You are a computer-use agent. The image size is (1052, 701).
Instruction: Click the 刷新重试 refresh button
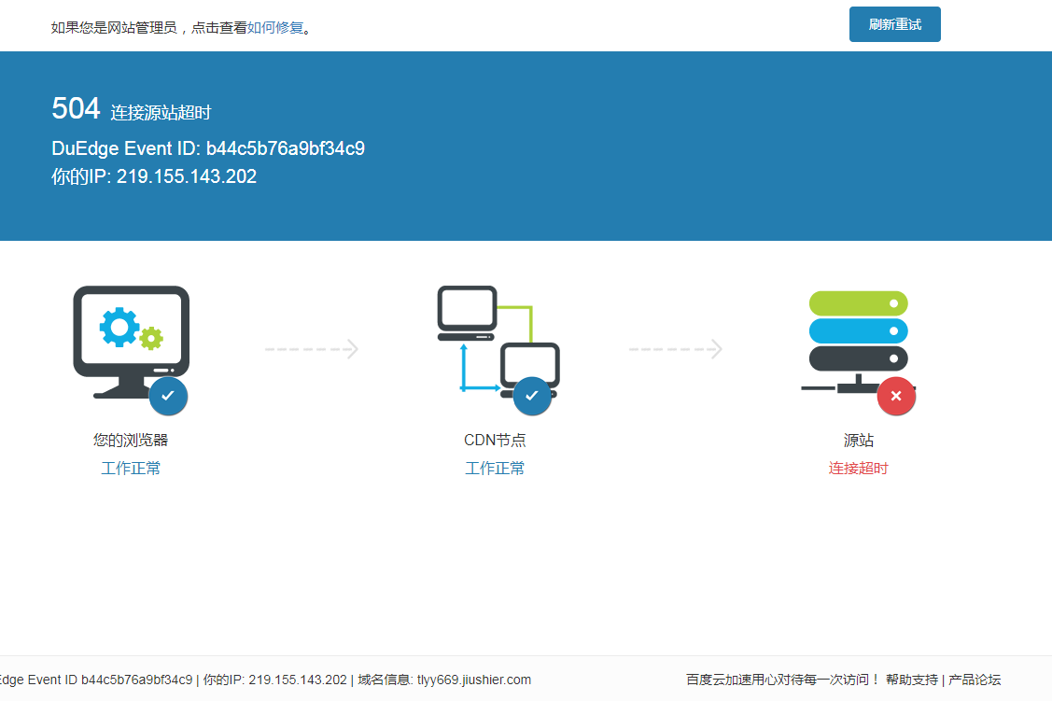click(x=894, y=24)
